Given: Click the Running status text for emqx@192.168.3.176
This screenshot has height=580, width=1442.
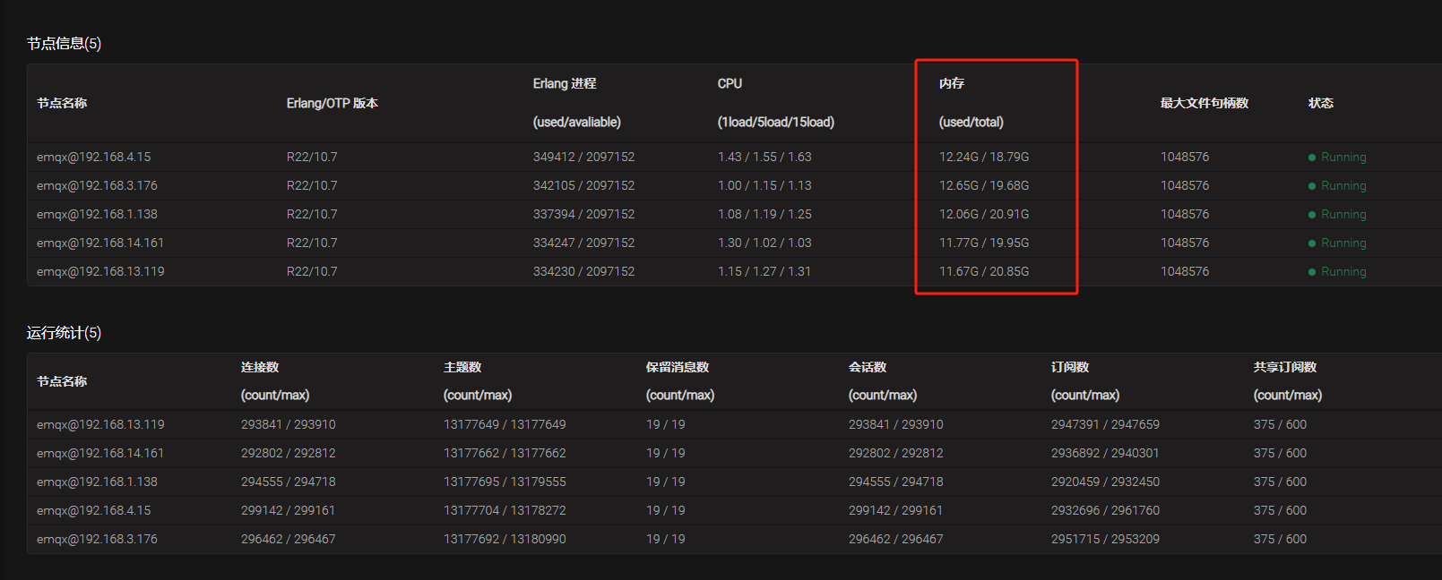Looking at the screenshot, I should [x=1343, y=186].
